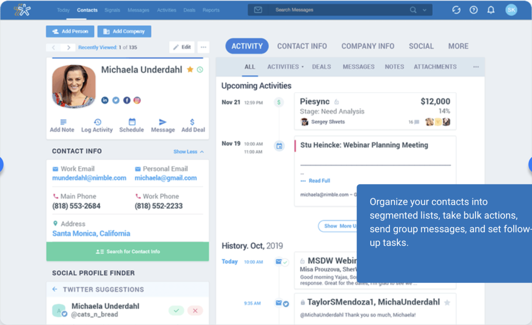The width and height of the screenshot is (532, 325).
Task: Switch to CONTACT INFO tab
Action: [x=302, y=46]
